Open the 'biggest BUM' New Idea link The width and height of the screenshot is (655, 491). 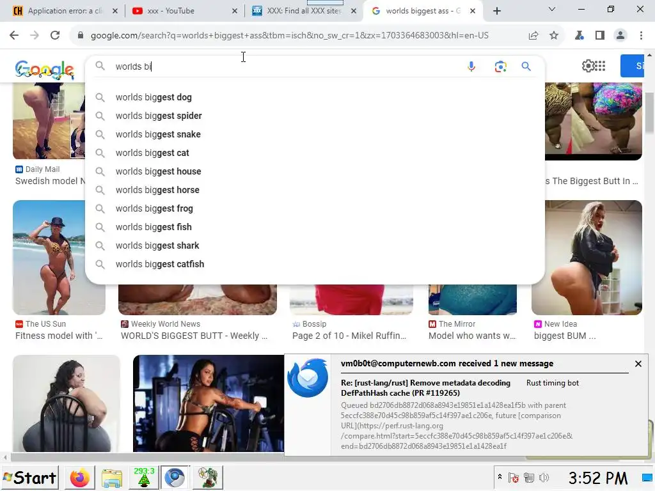(565, 336)
